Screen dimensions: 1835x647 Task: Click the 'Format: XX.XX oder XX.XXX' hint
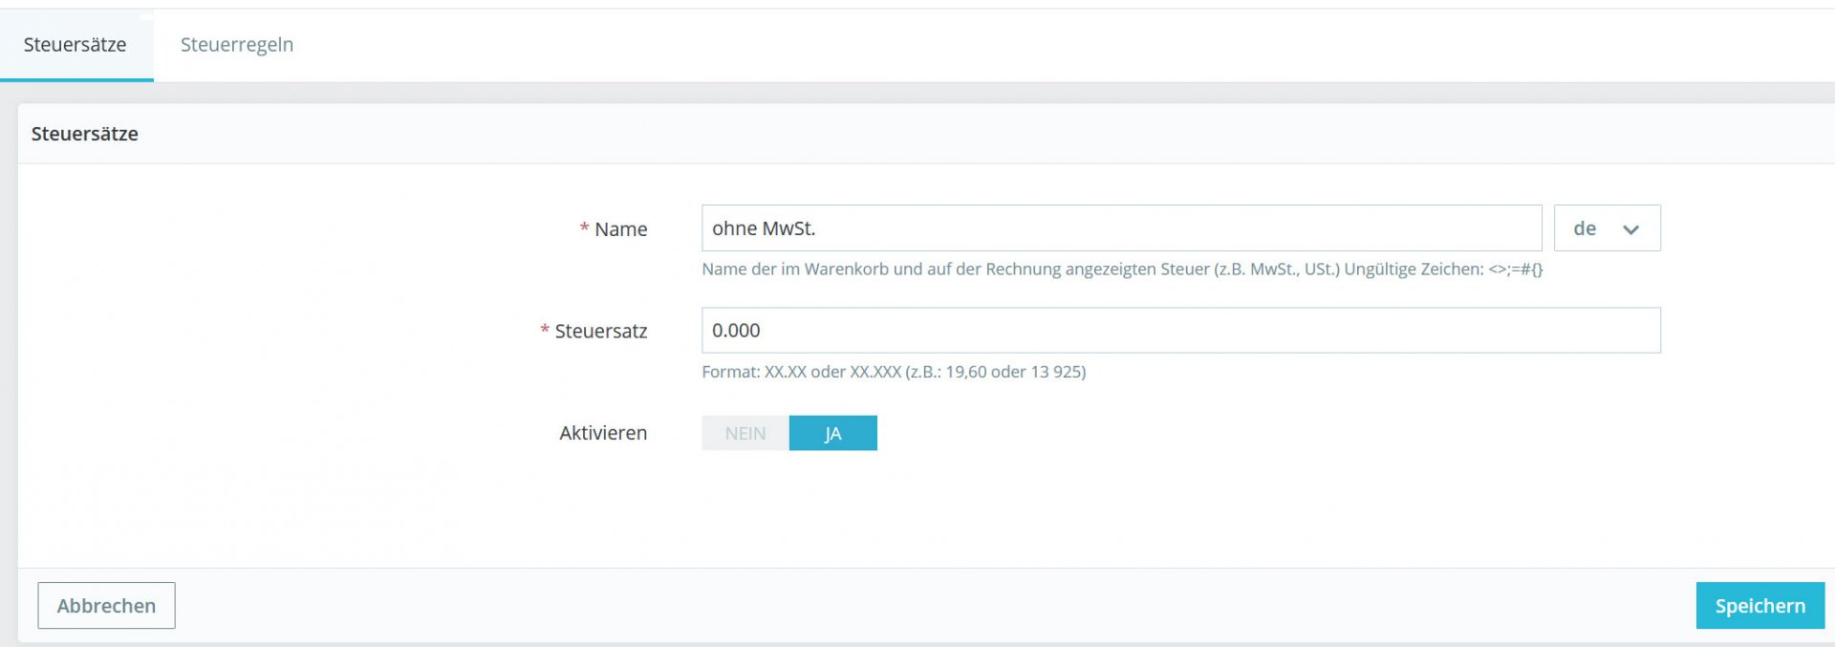[x=802, y=372]
